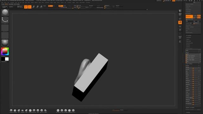Select the Scale transform icon
This screenshot has width=203, height=114.
click(37, 7)
